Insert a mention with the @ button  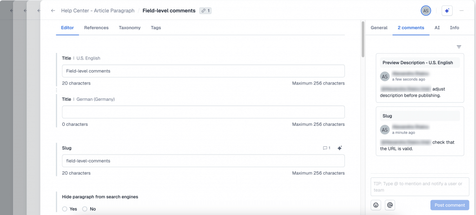coord(390,205)
